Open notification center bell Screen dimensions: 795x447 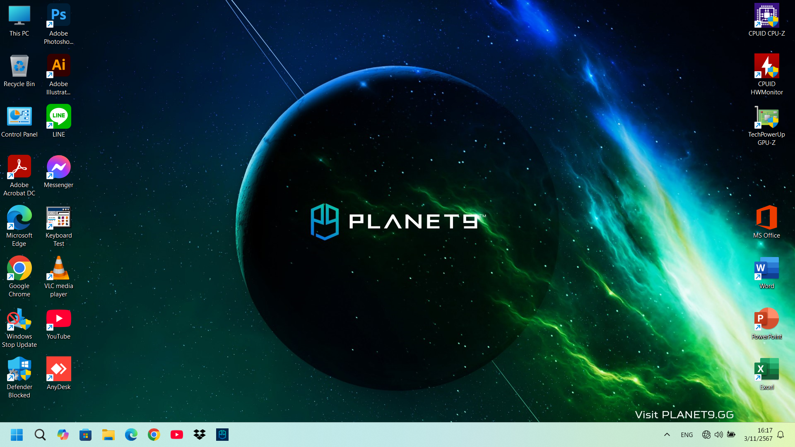[x=781, y=435]
